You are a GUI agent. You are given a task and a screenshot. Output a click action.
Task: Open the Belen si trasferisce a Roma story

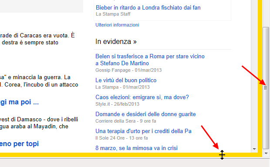[150, 60]
